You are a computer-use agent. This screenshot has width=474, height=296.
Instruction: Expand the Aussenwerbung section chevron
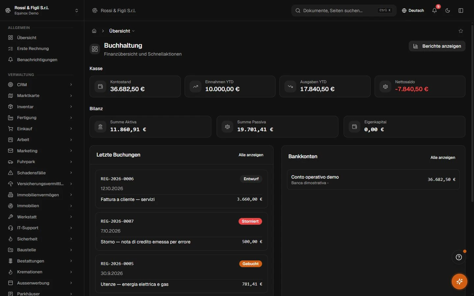pyautogui.click(x=71, y=283)
